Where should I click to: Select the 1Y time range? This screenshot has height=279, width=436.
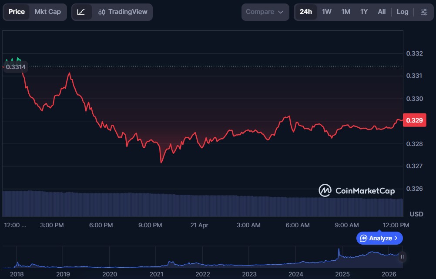pos(364,12)
